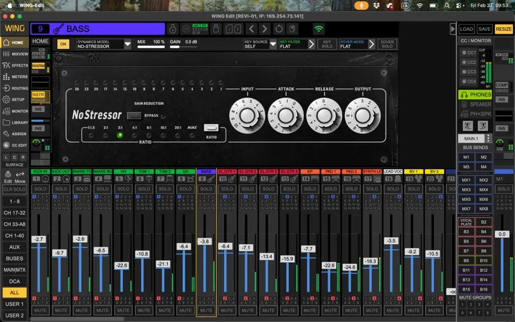
Task: Click CC1 in CC/Monitor panel
Action: coord(469,53)
